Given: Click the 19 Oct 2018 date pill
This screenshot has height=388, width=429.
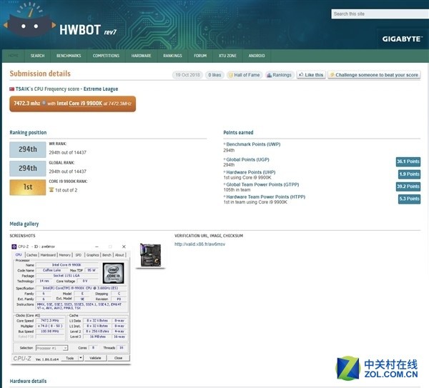Looking at the screenshot, I should tap(187, 75).
